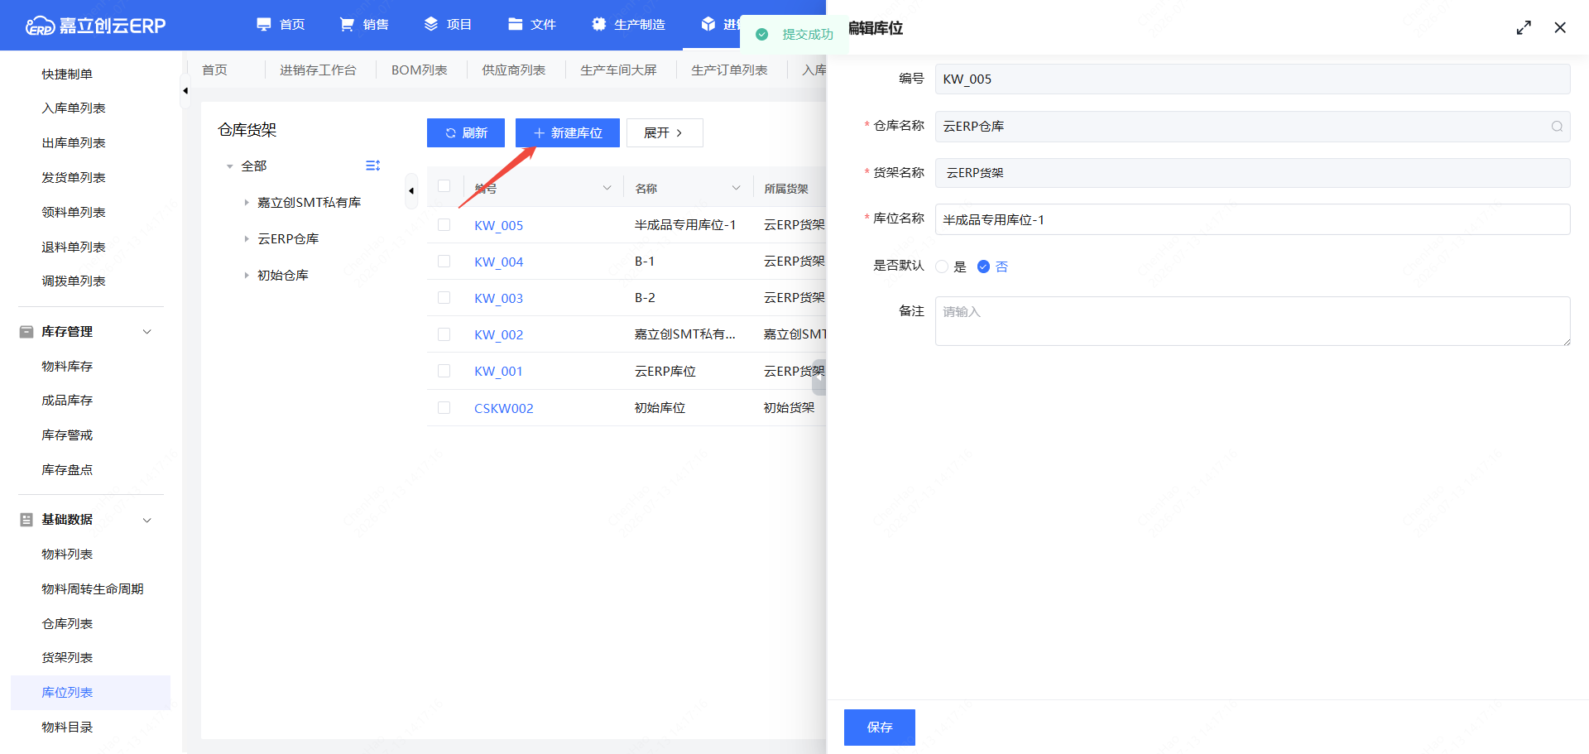Open the 生产制造 top navigation menu
Screen dimensions: 1589x754
tap(628, 25)
